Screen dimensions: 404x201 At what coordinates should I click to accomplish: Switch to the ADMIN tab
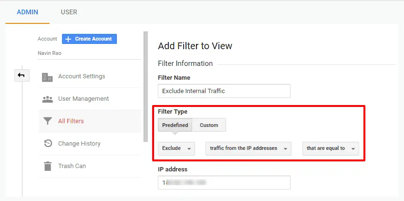click(27, 12)
